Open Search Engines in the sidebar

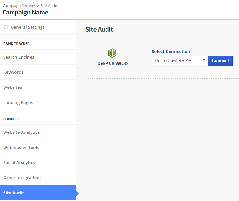tap(19, 57)
